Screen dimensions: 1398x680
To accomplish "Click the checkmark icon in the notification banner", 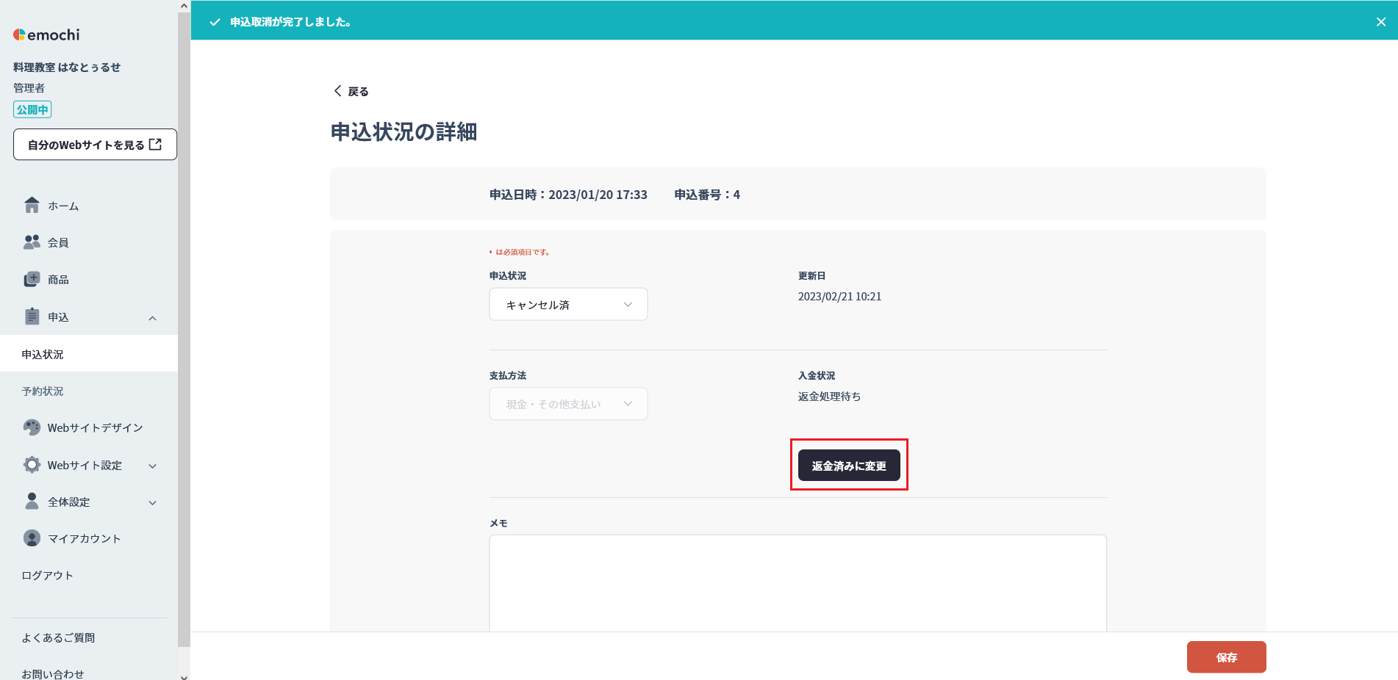I will coord(215,22).
